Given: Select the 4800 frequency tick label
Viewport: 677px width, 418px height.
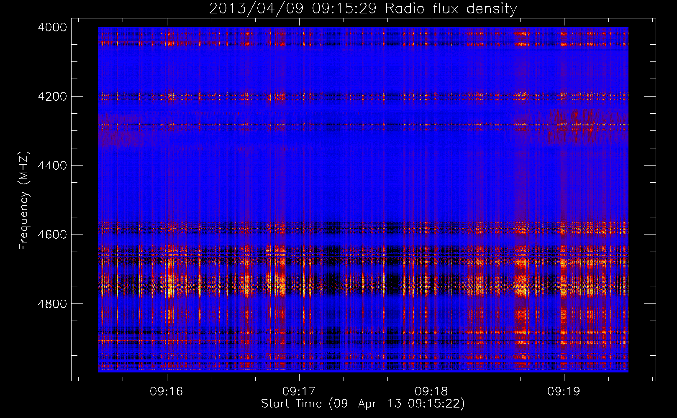Looking at the screenshot, I should click(52, 304).
